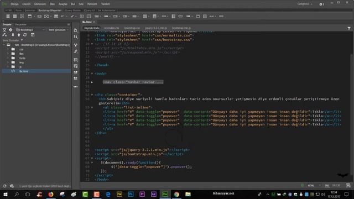Click the preview icon at the status bar end
The width and height of the screenshot is (354, 199).
click(x=348, y=186)
